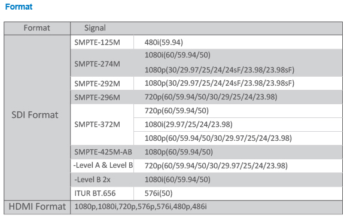
Task: Select 1080i(60/59.94/50) under SMPTE-274M
Action: point(178,55)
